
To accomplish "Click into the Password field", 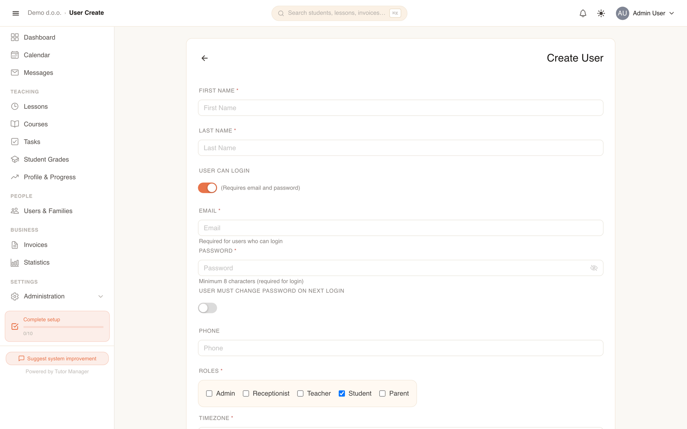I will [401, 268].
